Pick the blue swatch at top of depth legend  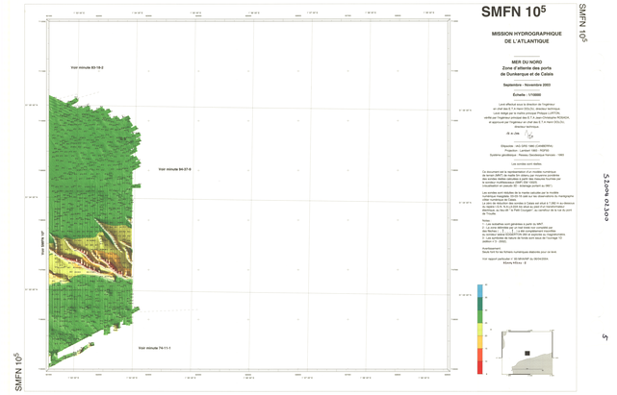pos(479,291)
